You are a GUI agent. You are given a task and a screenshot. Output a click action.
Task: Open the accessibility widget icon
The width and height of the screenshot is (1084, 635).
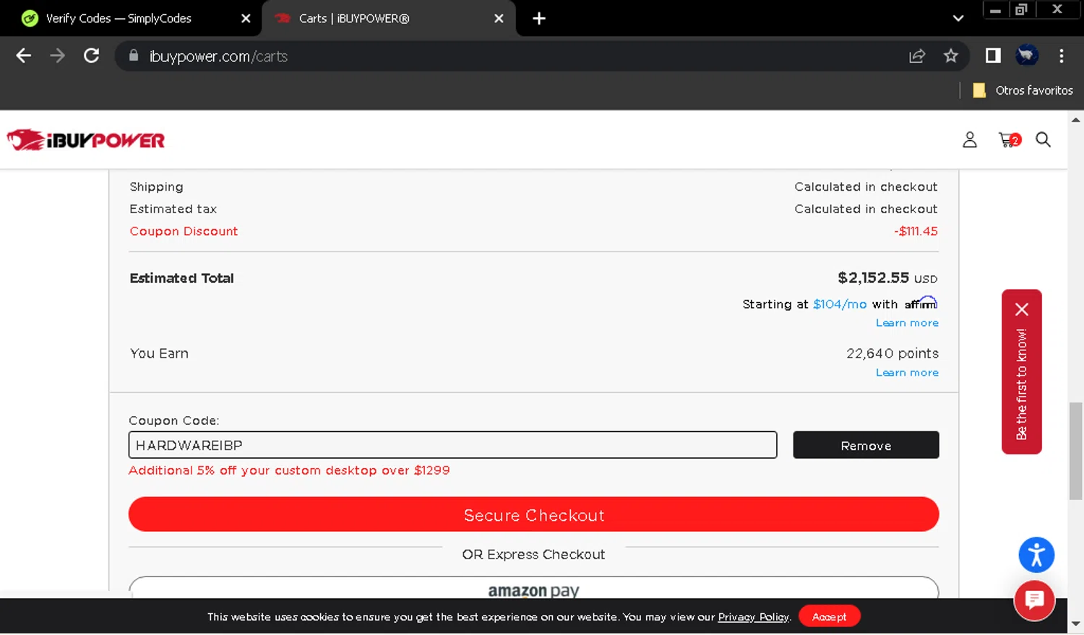click(1036, 556)
